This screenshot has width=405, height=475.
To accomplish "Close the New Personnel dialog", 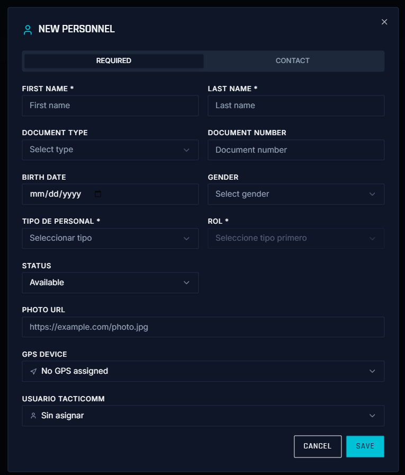I will pos(384,22).
